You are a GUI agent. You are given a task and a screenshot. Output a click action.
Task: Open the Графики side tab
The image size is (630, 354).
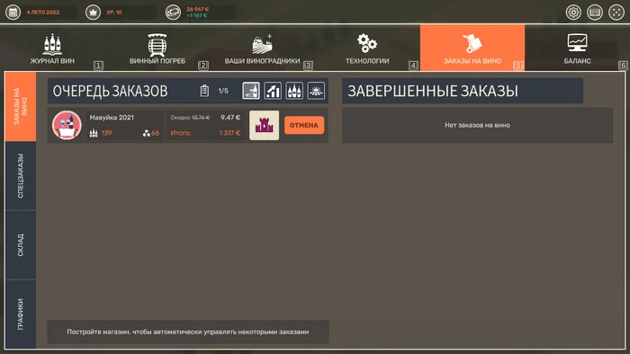click(21, 314)
